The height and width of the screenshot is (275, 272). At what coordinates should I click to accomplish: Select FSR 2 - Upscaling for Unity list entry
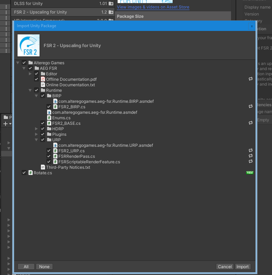pos(63,12)
